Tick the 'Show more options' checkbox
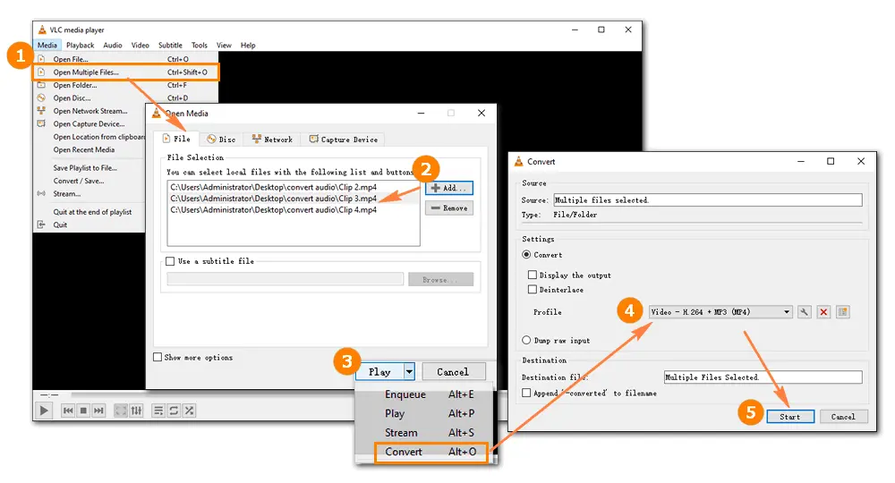Image resolution: width=895 pixels, height=483 pixels. (158, 358)
